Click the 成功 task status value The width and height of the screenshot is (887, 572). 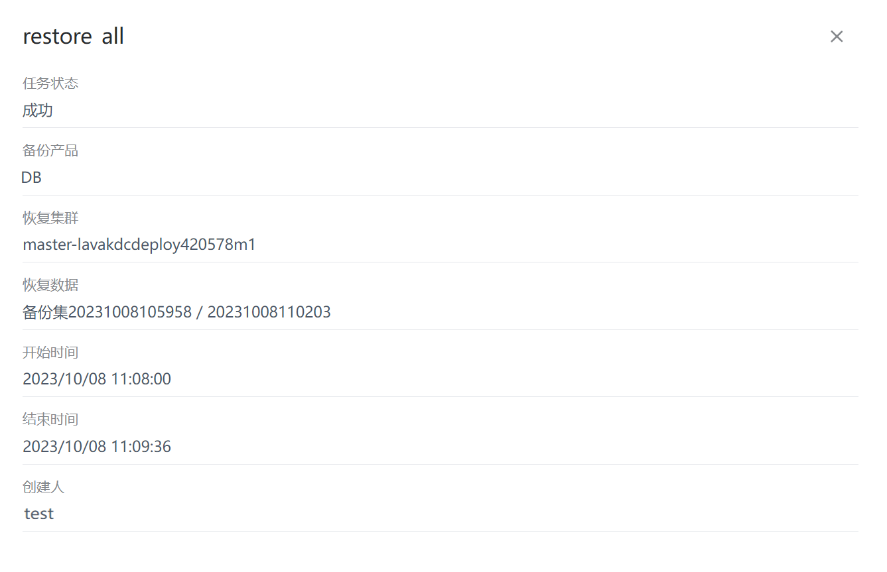coord(38,110)
